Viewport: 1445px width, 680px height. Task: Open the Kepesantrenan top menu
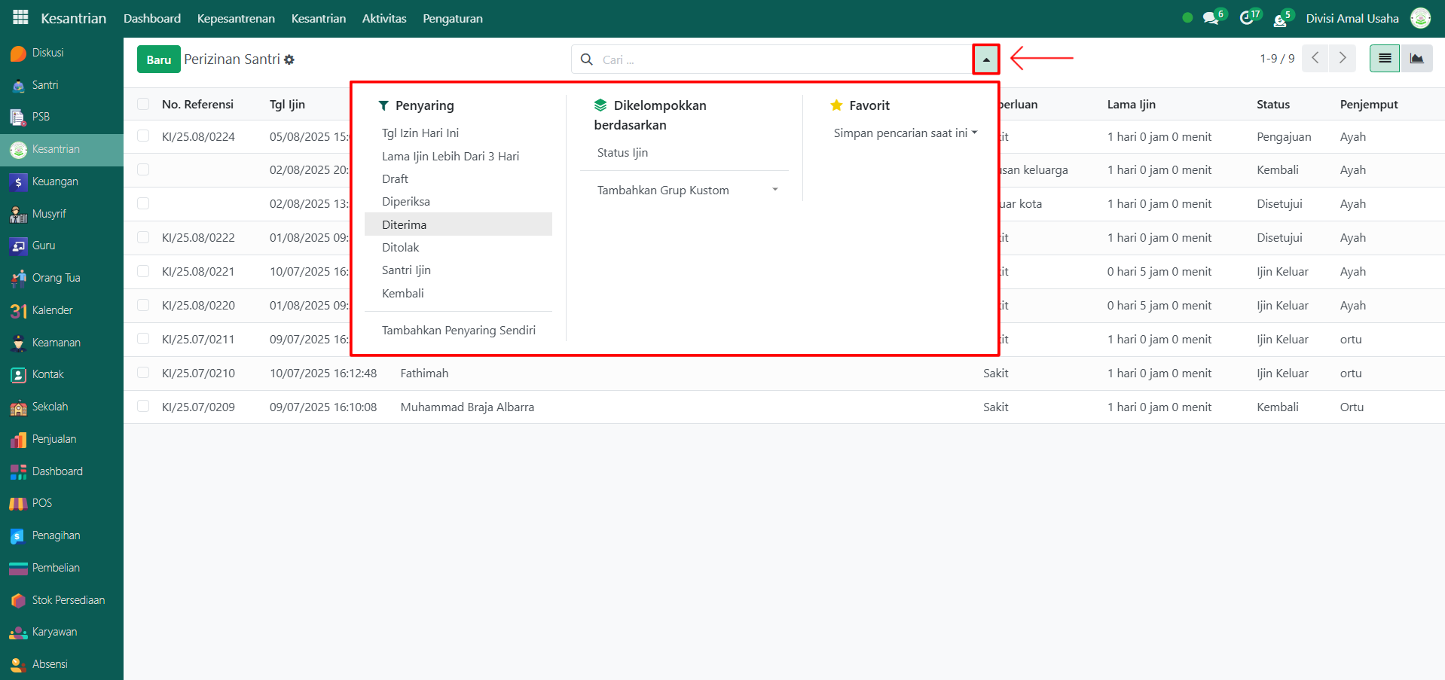pos(236,18)
